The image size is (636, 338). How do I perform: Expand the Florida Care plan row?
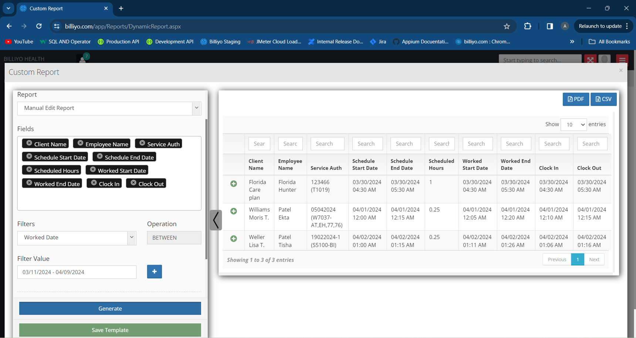click(234, 184)
